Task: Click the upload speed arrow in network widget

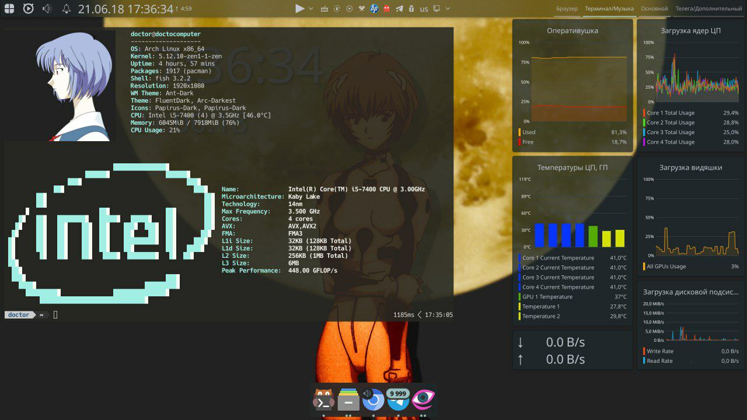Action: tap(521, 359)
